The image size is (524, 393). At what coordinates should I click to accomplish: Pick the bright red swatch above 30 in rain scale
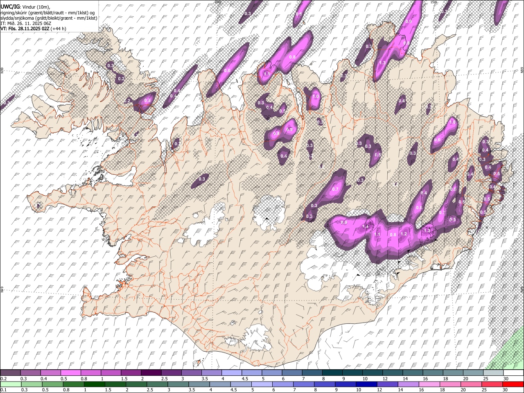[x=513, y=384]
